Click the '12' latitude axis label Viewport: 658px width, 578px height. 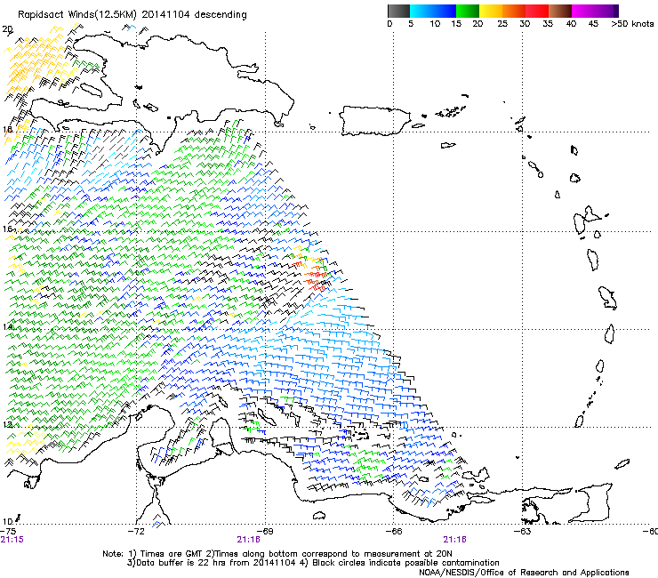click(x=7, y=424)
